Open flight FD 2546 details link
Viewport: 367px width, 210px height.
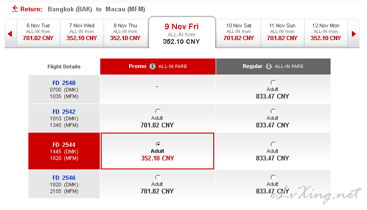click(64, 178)
